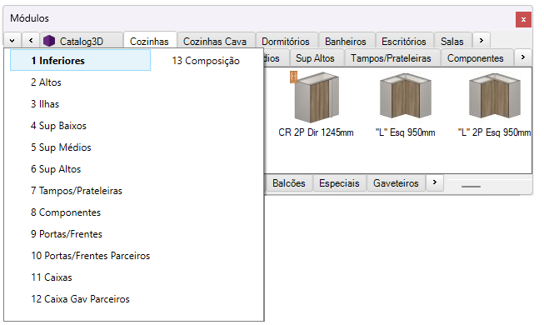The width and height of the screenshot is (544, 325).
Task: Pick 12 Caixa Gav Parceiros entry
Action: tap(81, 299)
